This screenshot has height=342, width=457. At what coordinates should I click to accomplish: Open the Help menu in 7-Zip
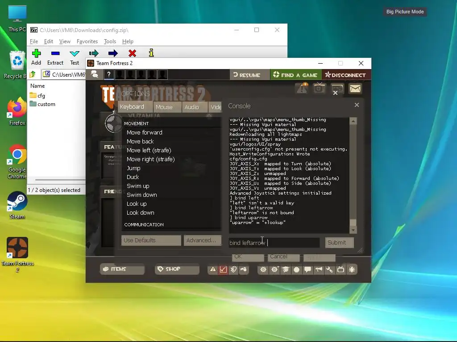[x=128, y=41]
